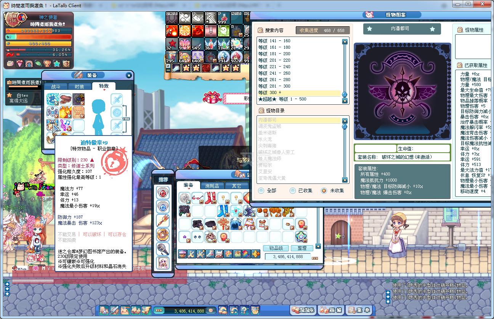Use the pickaxe skill in D hotkey slot
Image resolution: width=494 pixels, height=319 pixels.
211,18
